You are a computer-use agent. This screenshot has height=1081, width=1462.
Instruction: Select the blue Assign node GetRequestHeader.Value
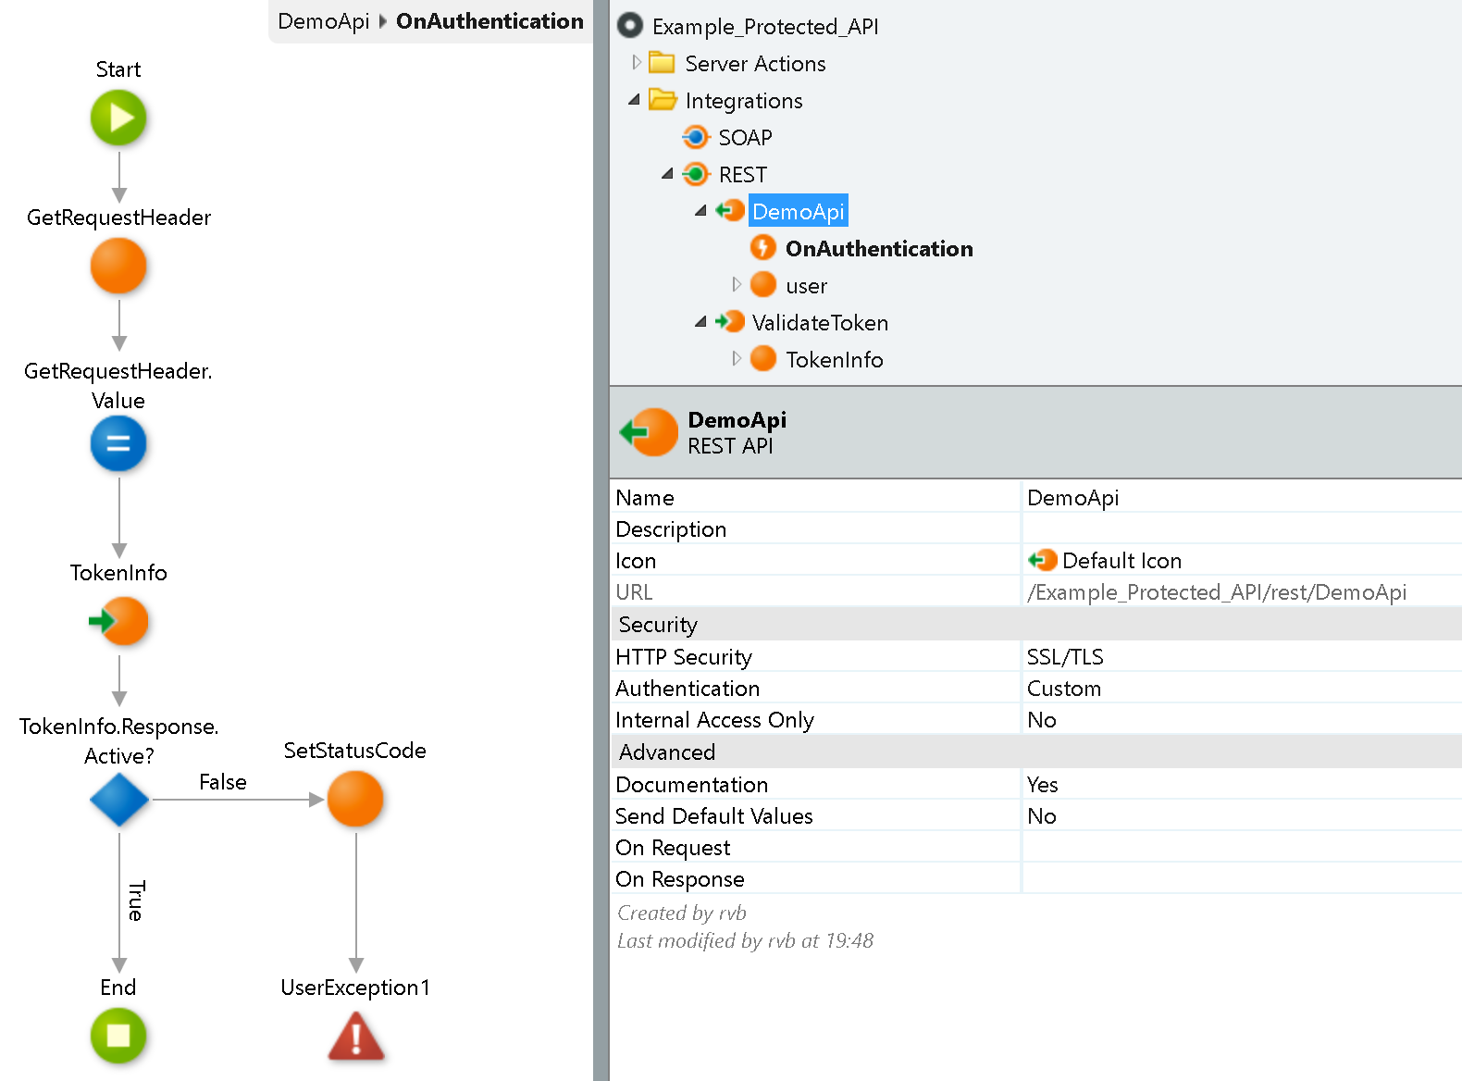[x=118, y=444]
